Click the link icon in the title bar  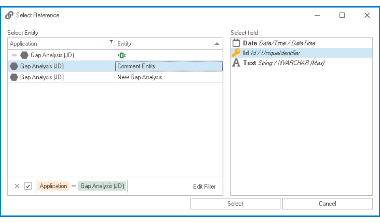pyautogui.click(x=9, y=15)
